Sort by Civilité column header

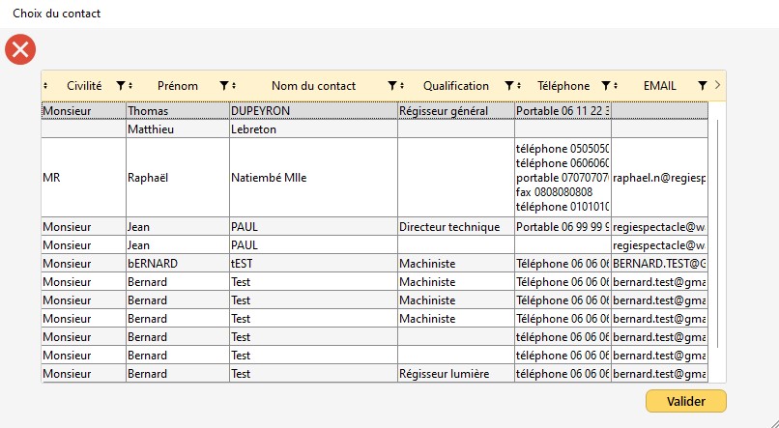(x=83, y=86)
